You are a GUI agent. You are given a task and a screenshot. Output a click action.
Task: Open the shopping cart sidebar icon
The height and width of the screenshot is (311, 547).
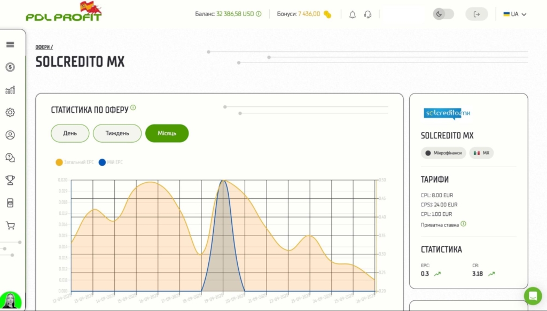pos(10,226)
